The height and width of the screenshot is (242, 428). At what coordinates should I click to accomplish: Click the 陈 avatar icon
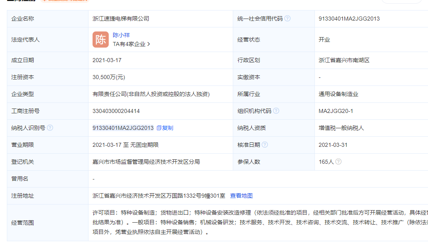tap(101, 40)
